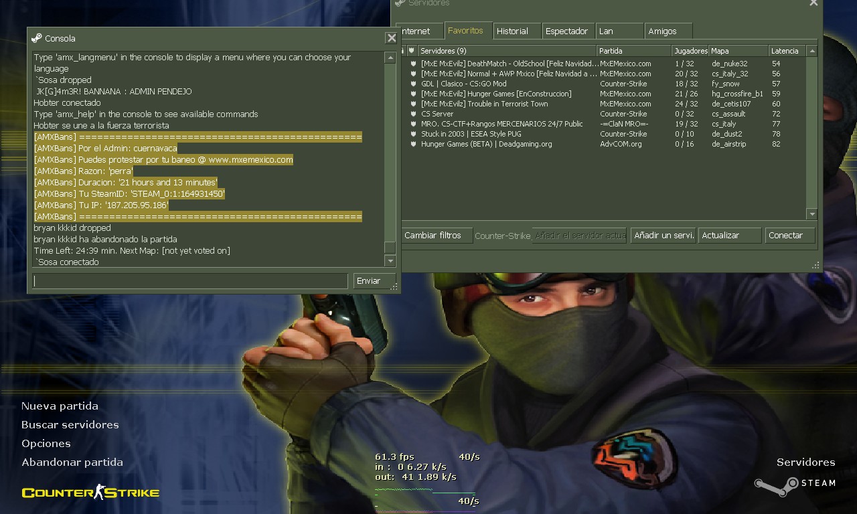
Task: Click the map cell fy_snow
Action: (726, 84)
